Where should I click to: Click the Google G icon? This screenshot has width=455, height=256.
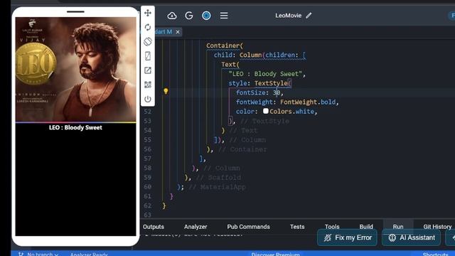point(189,16)
